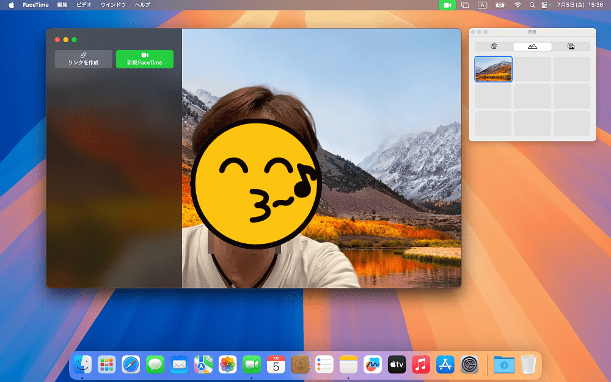Click the リンクを作成 button

tap(83, 59)
